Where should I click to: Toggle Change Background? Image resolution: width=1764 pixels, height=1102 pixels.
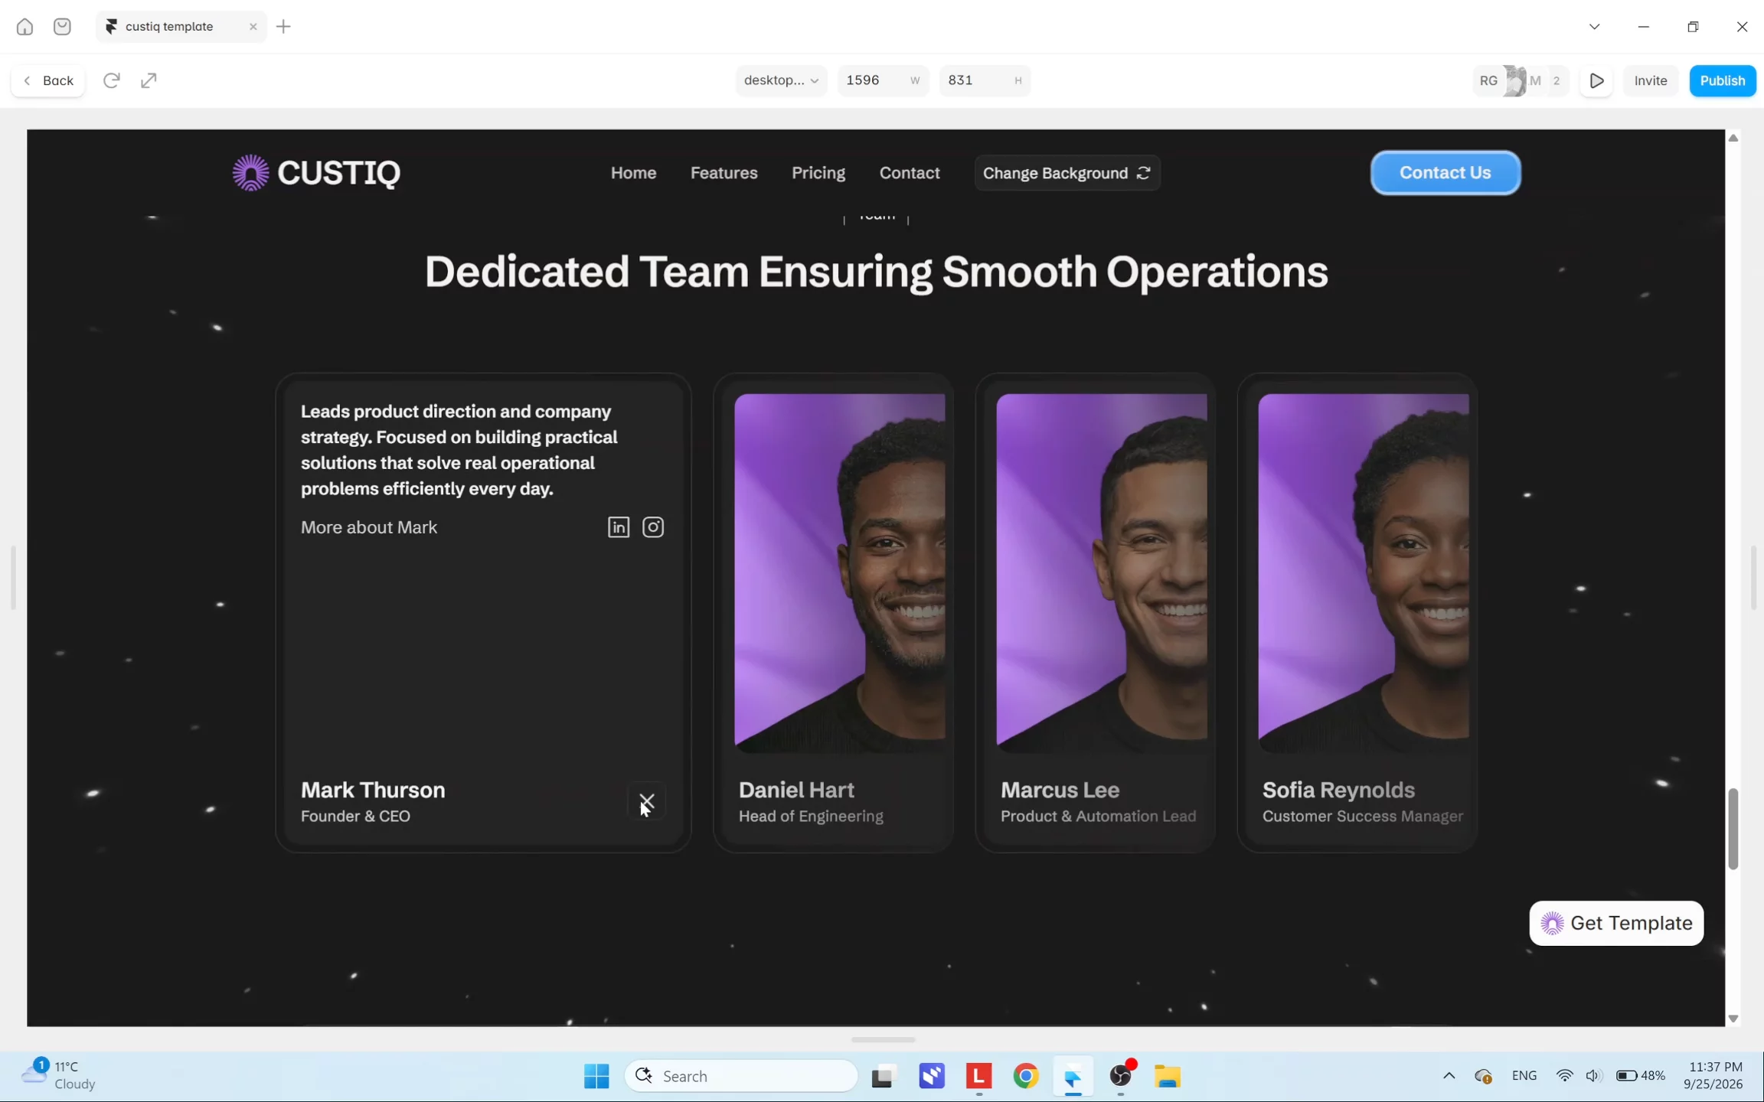[x=1067, y=173]
